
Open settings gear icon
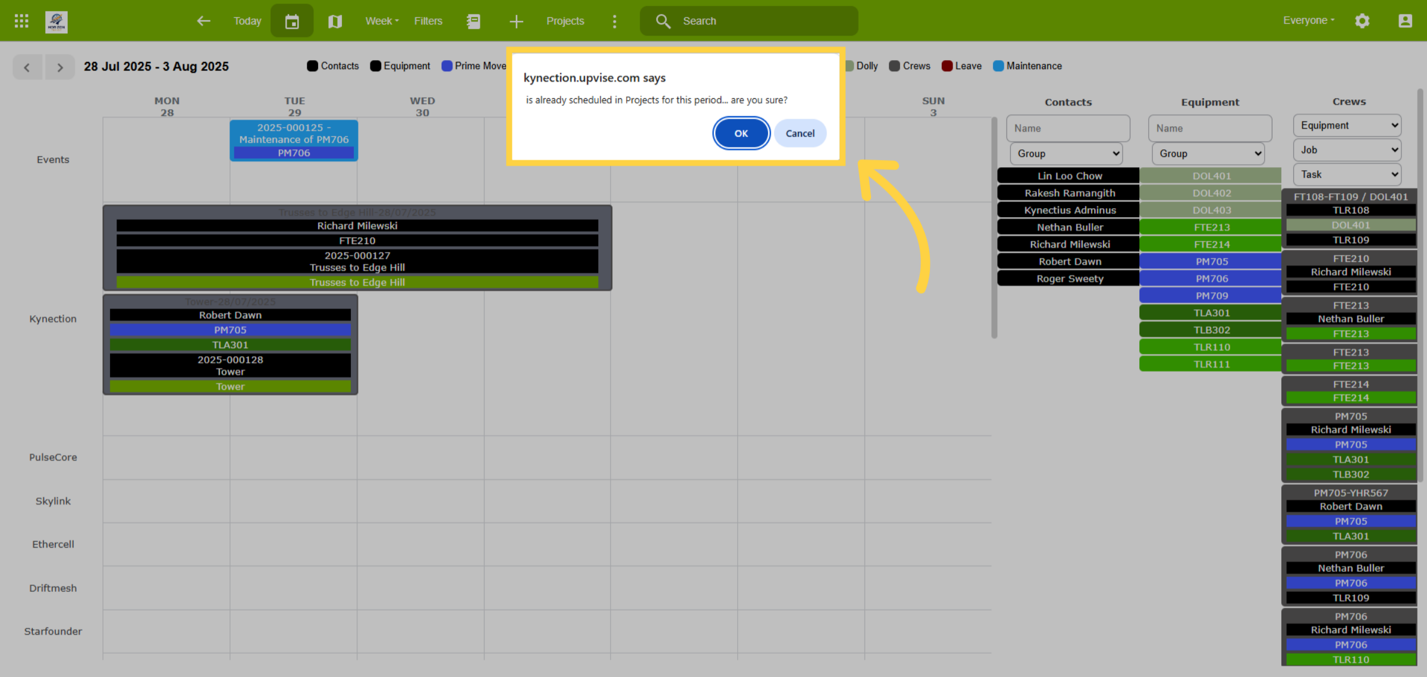1362,21
